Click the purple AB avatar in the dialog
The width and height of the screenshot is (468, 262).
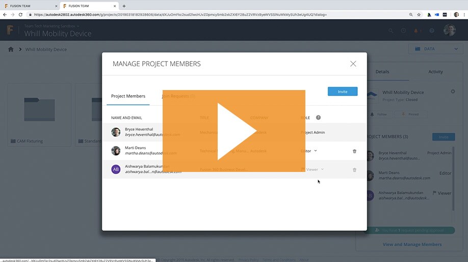tap(116, 169)
